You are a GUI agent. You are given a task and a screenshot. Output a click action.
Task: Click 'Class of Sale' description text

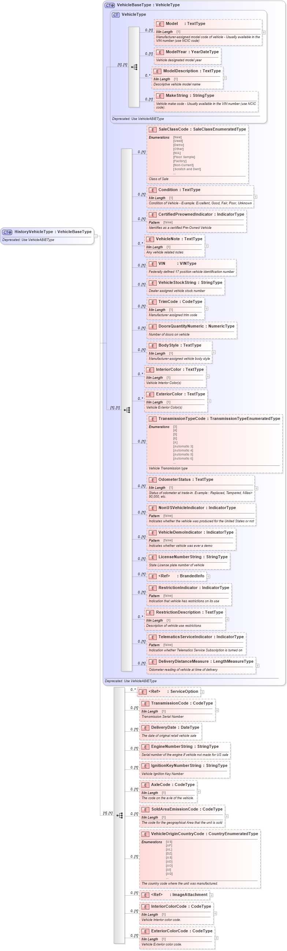click(x=159, y=179)
